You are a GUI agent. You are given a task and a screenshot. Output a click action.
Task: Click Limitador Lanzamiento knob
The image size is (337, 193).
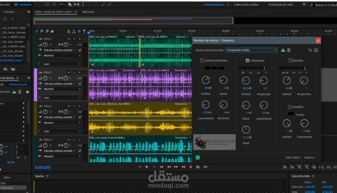304,123
